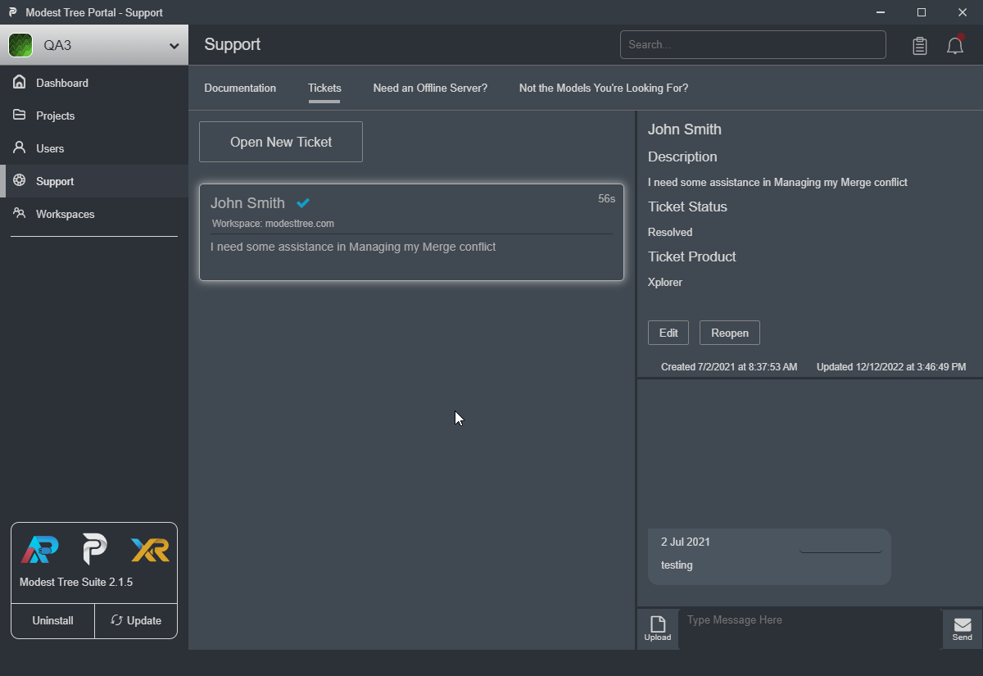This screenshot has width=983, height=676.
Task: Click the John Smith name in details panel
Action: pos(685,129)
